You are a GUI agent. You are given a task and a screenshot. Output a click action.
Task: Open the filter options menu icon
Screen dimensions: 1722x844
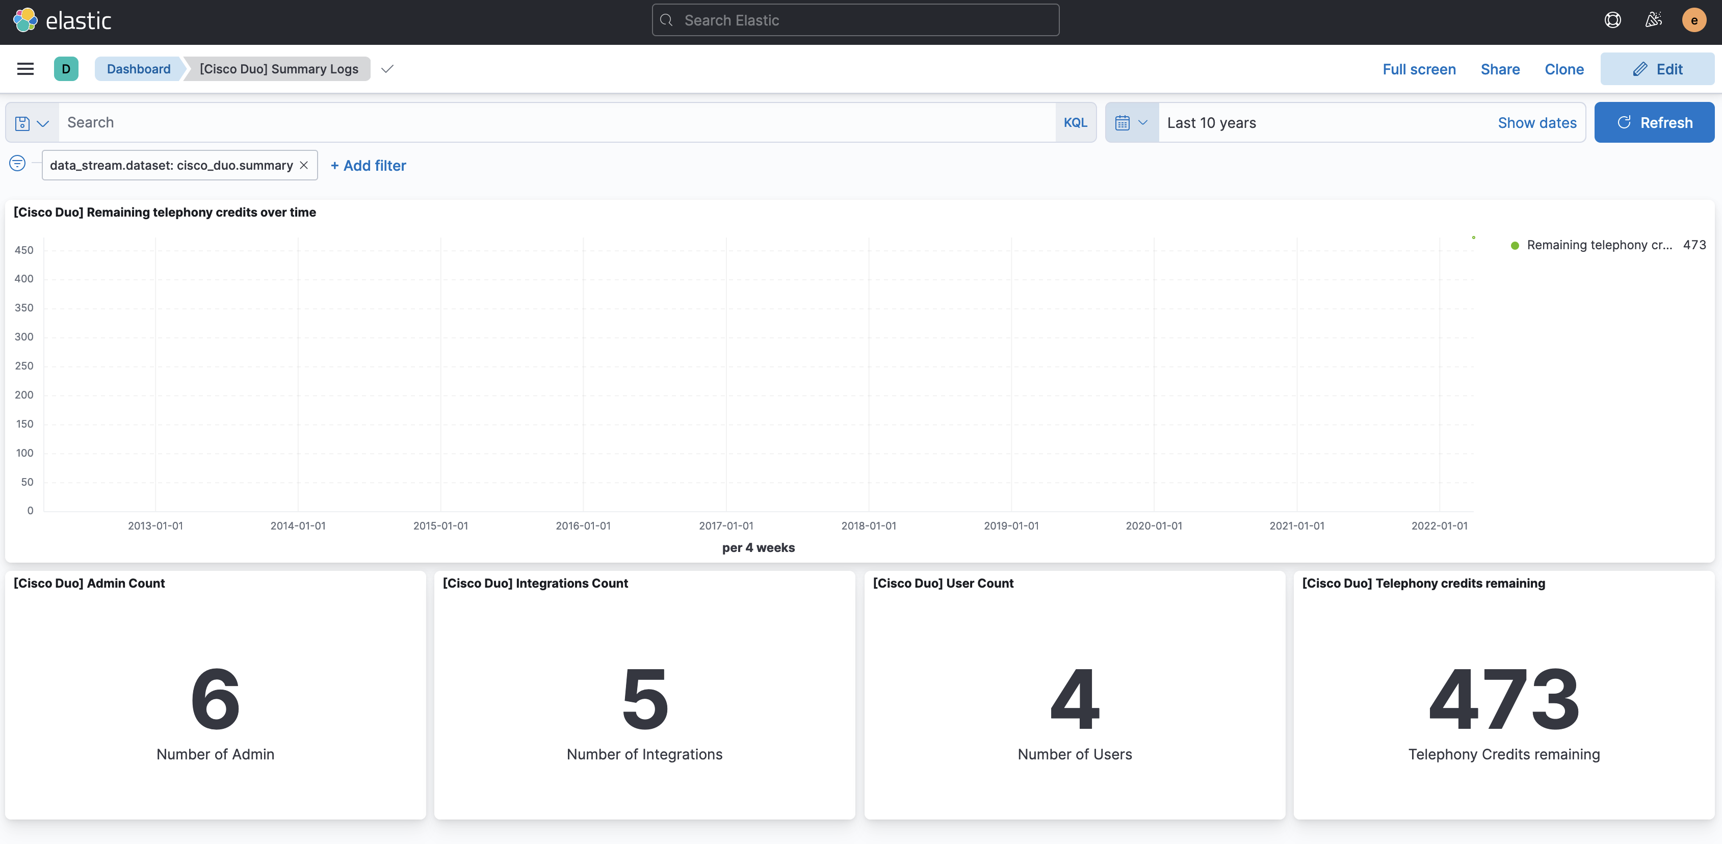17,164
